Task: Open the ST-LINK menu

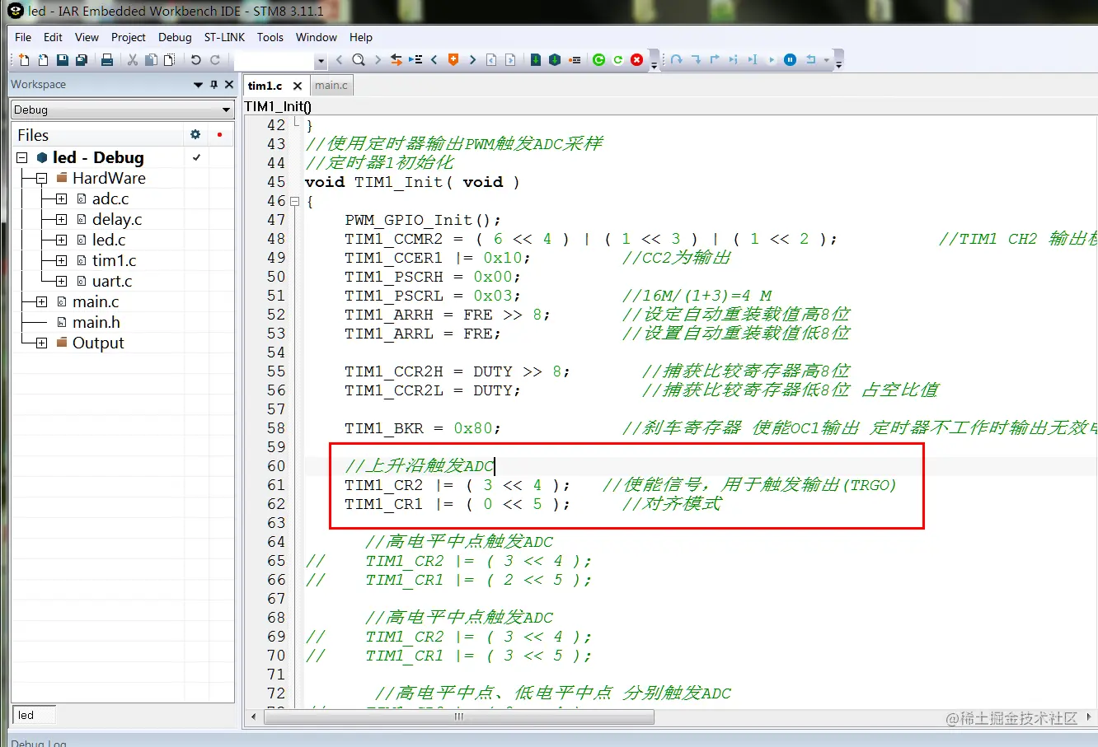Action: coord(224,37)
